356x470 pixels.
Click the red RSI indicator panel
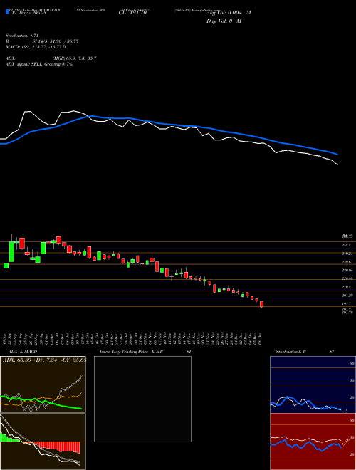click(x=313, y=442)
